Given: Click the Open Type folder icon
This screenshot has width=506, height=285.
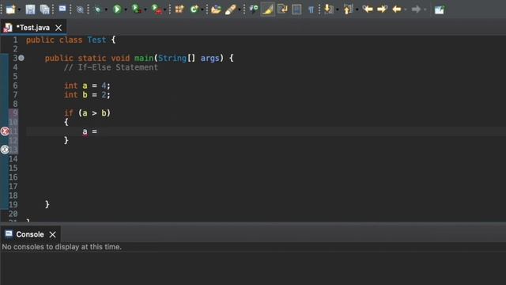Looking at the screenshot, I should 216,9.
